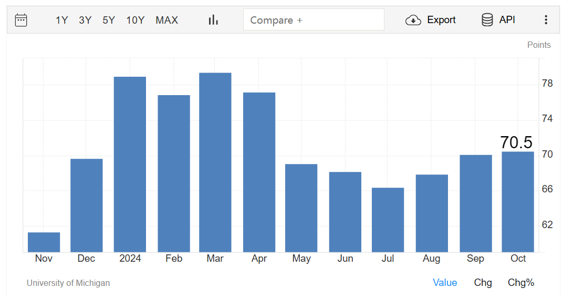Viewport: 563px width, 298px height.
Task: Select the 3Y time range
Action: (85, 20)
